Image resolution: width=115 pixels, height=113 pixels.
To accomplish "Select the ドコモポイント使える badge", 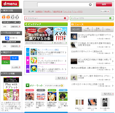I will coord(54,86).
